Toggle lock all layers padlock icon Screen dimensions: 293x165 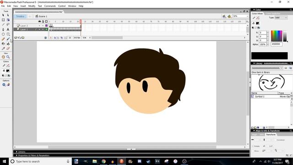coord(43,22)
